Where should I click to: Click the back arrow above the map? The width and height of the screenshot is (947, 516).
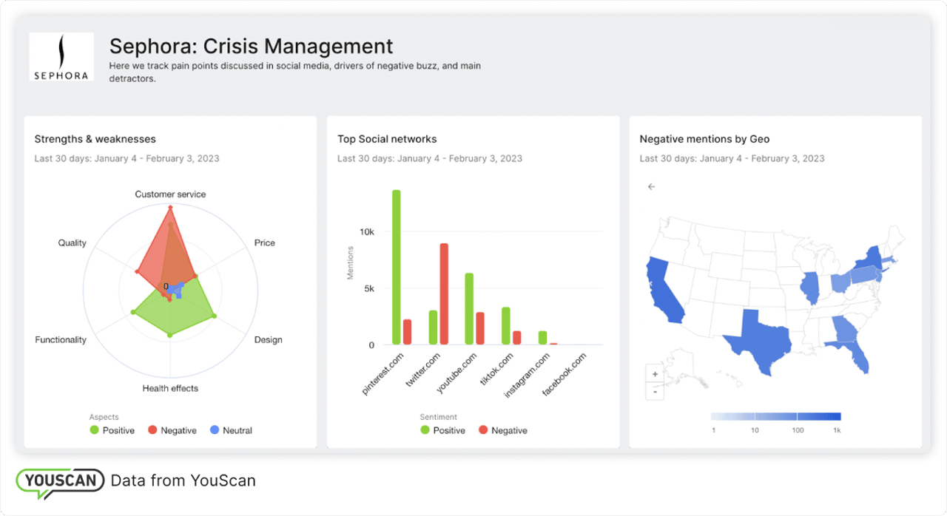coord(651,187)
